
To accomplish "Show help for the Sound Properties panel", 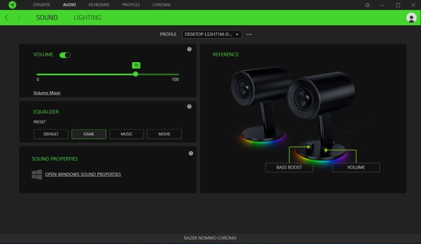I will (191, 153).
